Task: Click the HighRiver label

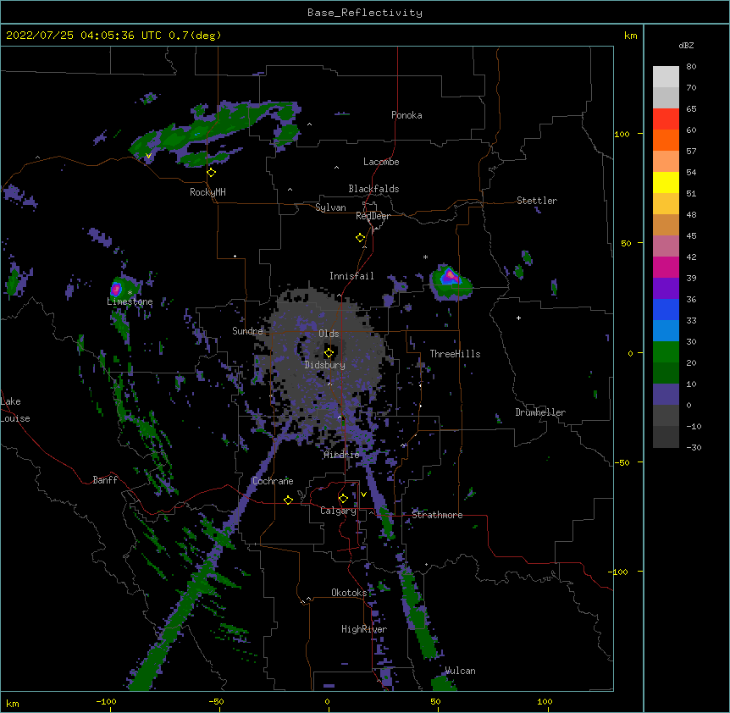Action: click(x=364, y=629)
